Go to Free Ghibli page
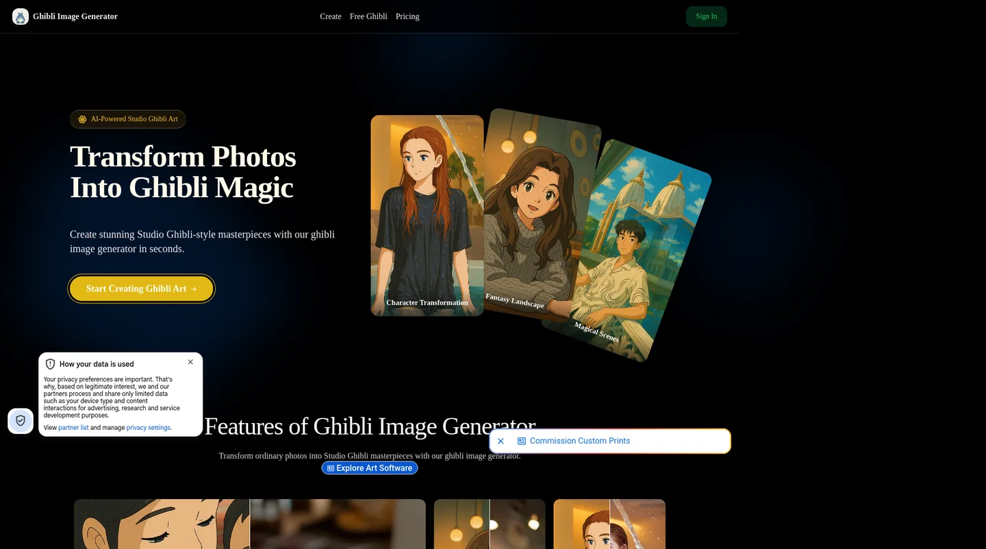 point(368,16)
